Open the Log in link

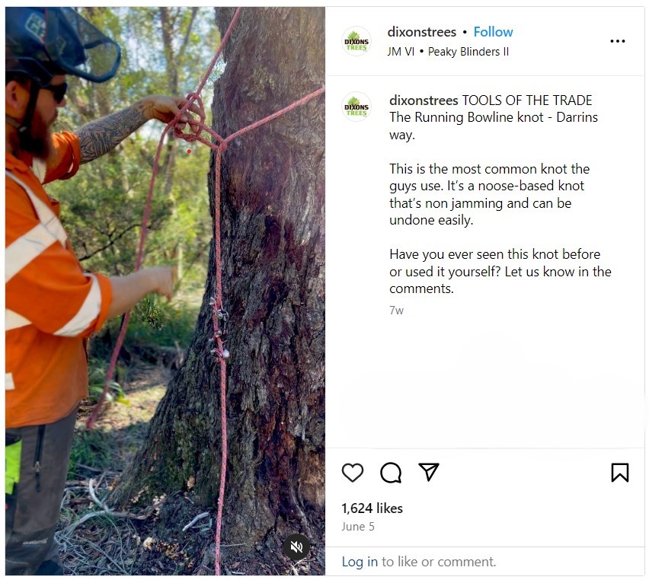coord(358,562)
